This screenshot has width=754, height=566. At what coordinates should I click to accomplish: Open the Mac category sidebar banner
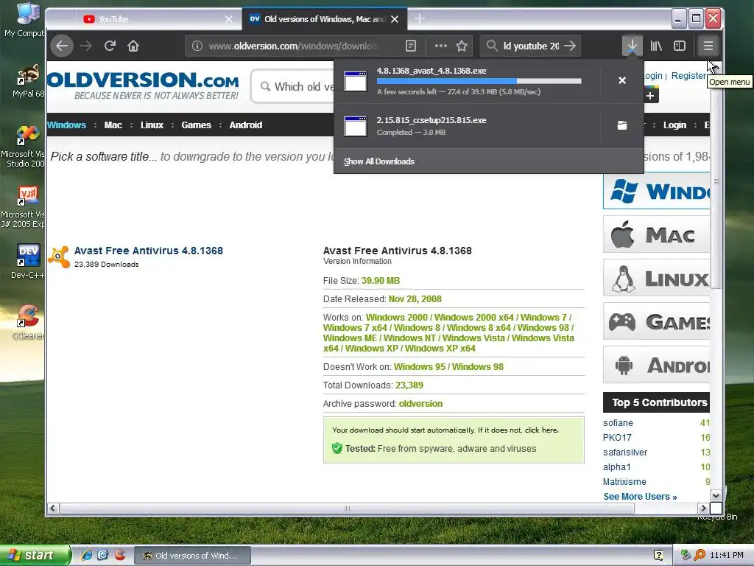(x=656, y=234)
